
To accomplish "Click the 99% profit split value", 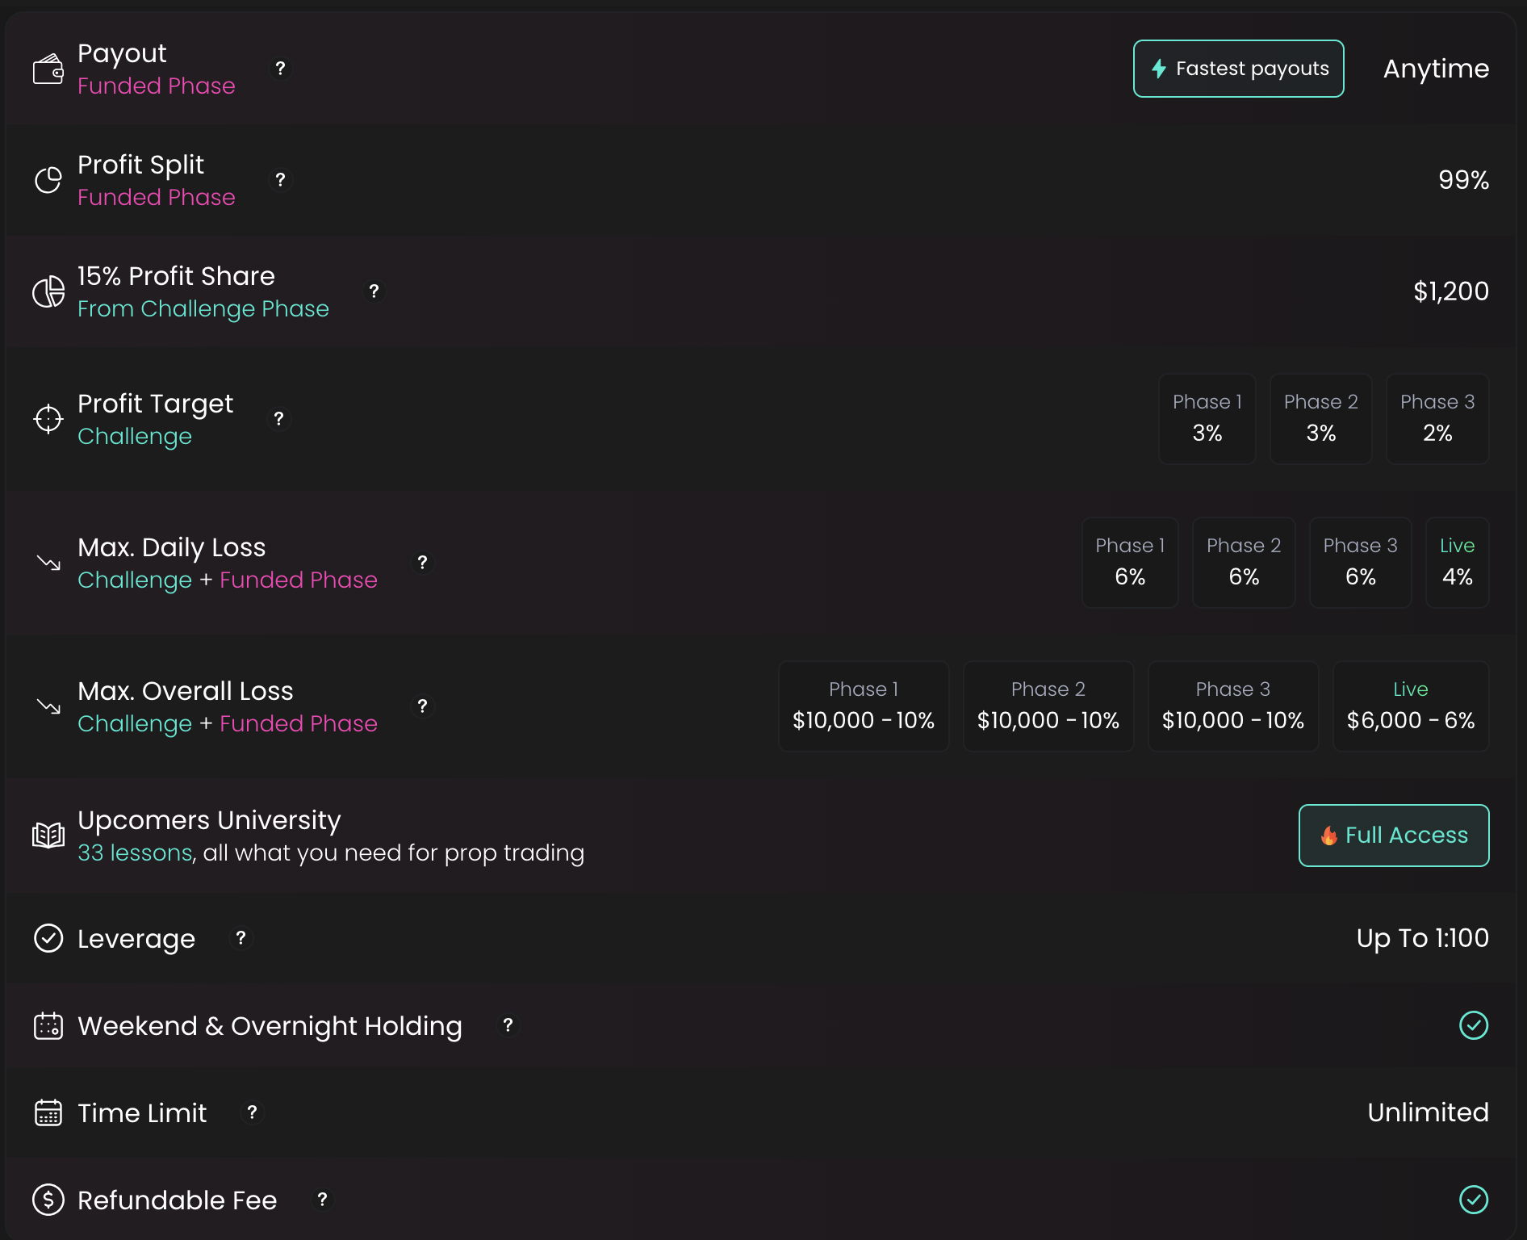I will [1464, 180].
